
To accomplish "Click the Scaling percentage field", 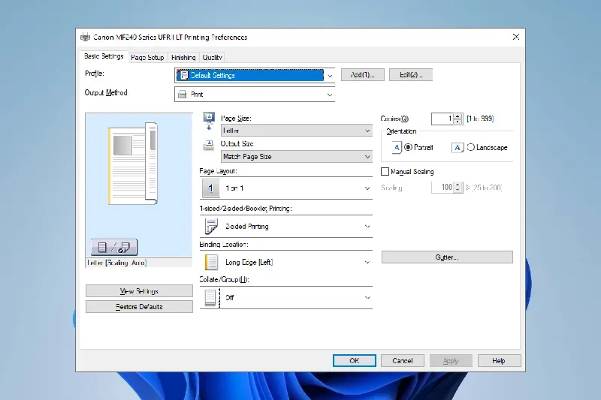I will coord(442,187).
